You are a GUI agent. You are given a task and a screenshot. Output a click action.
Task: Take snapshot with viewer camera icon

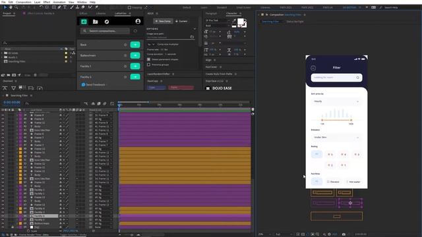pos(344,234)
